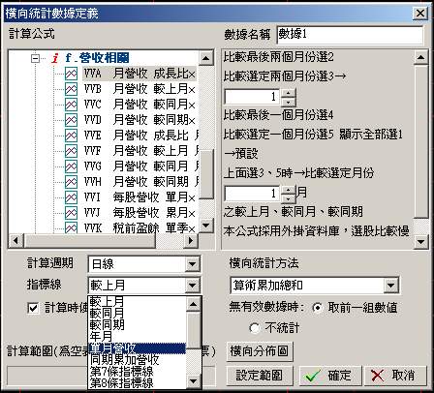This screenshot has height=393, width=434.
Task: Open the 橫向分佈圖 button
Action: [260, 351]
